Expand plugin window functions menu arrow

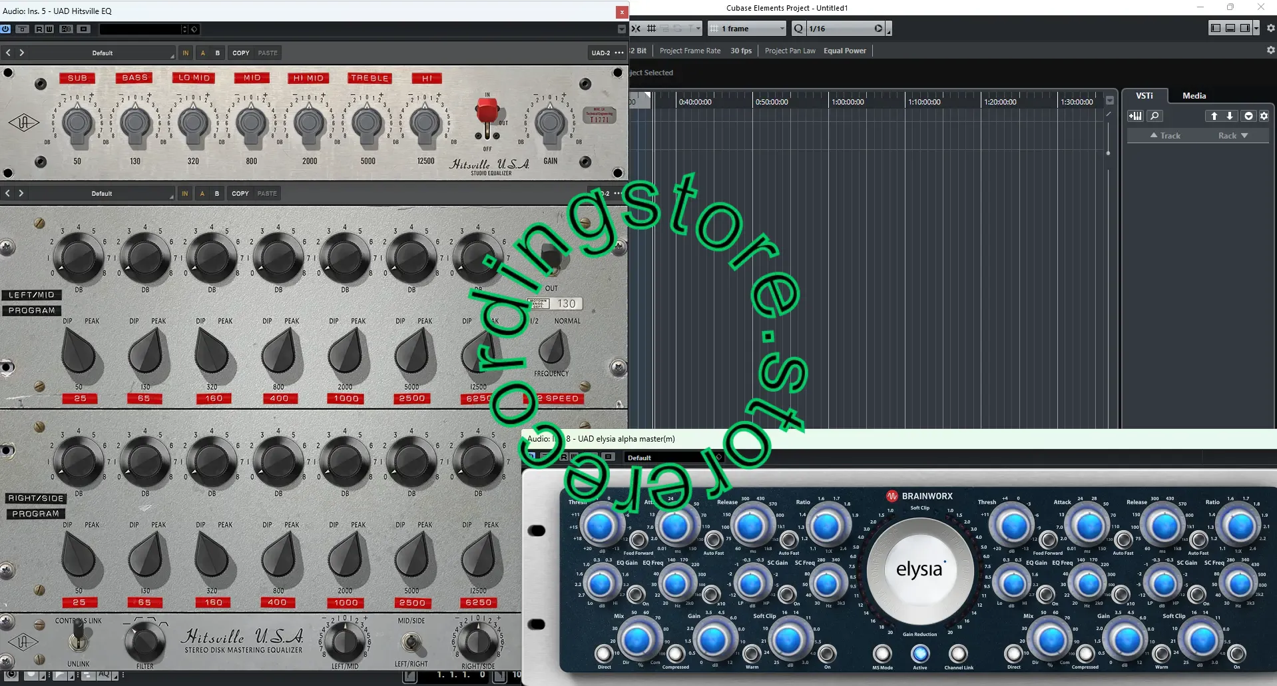[621, 29]
